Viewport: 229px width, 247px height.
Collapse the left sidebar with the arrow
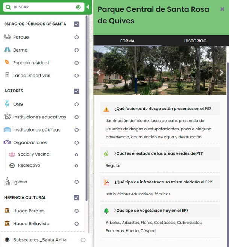(x=88, y=7)
